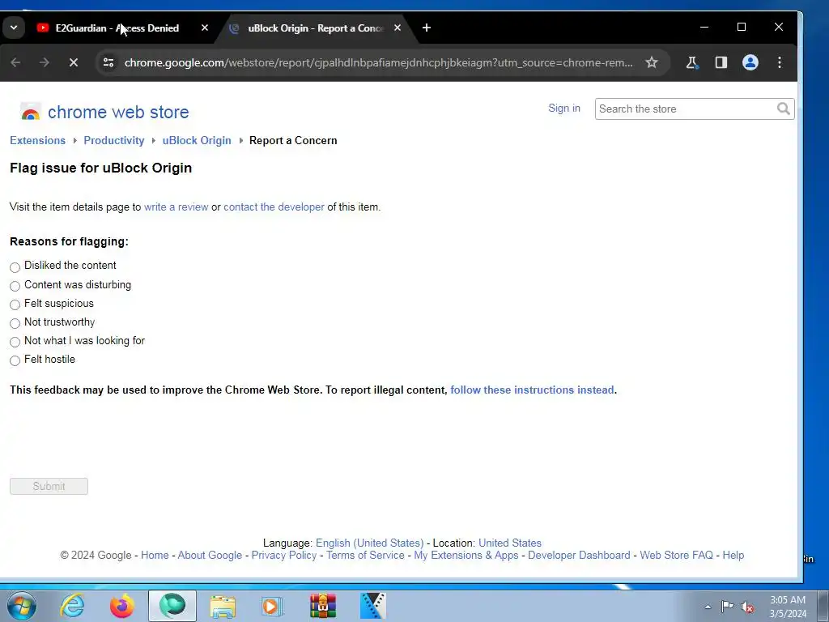Toggle the Chrome side panel
829x622 pixels.
pyautogui.click(x=721, y=62)
